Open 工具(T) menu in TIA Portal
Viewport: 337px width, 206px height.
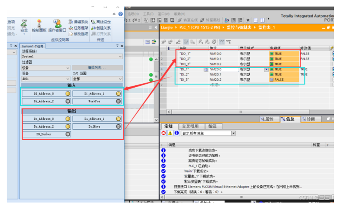(148, 14)
